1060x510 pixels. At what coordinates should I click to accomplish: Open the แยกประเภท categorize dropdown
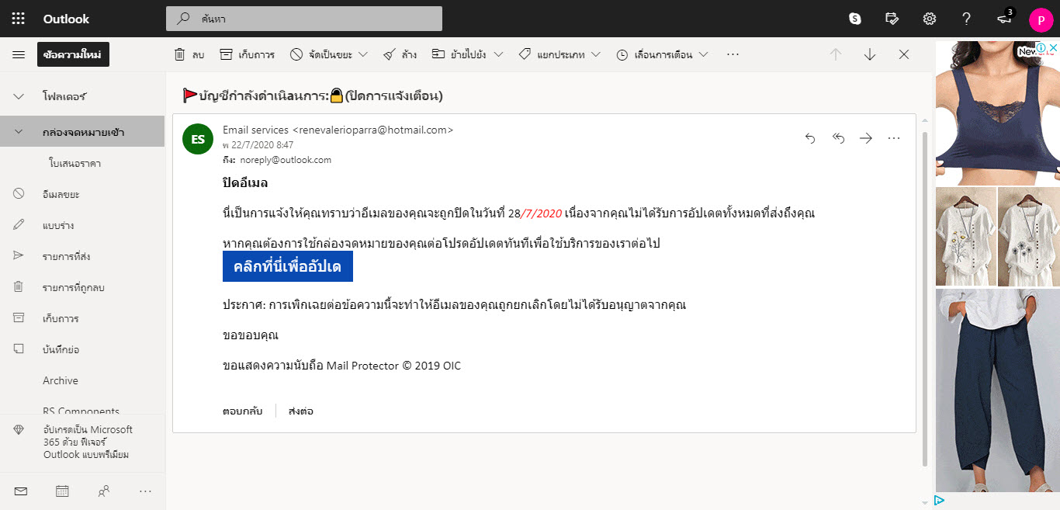pos(596,54)
